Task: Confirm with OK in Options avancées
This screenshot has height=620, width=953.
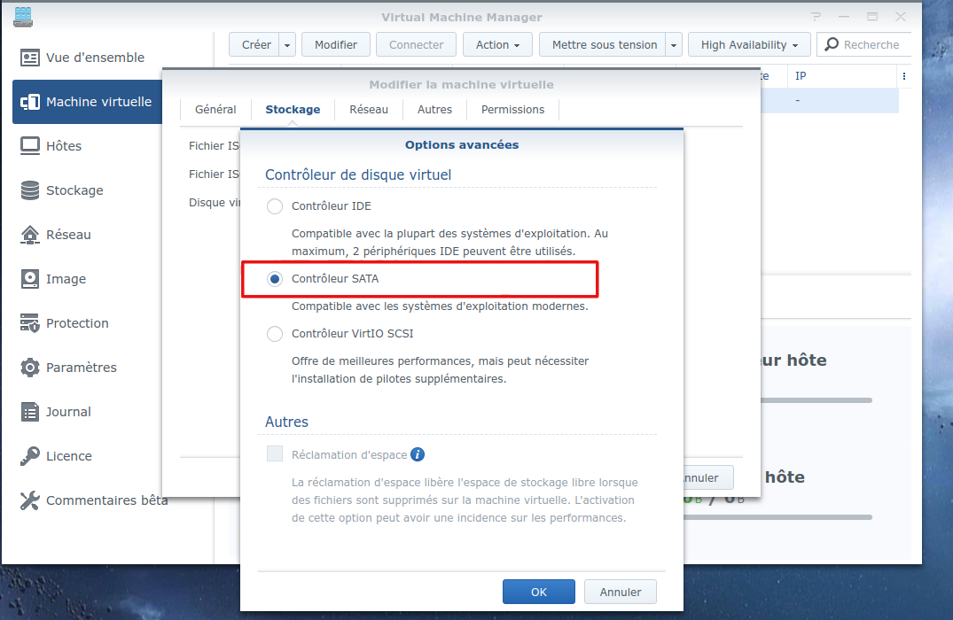Action: click(538, 592)
